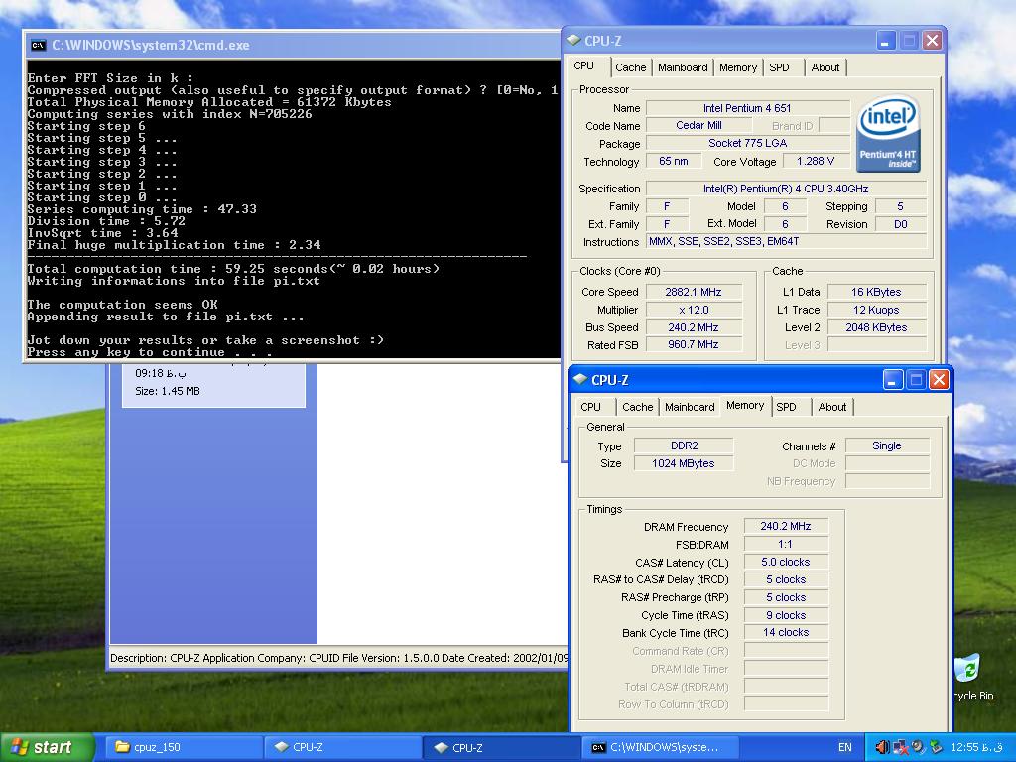Viewport: 1016px width, 762px height.
Task: Click the EN language indicator in taskbar
Action: pos(845,747)
